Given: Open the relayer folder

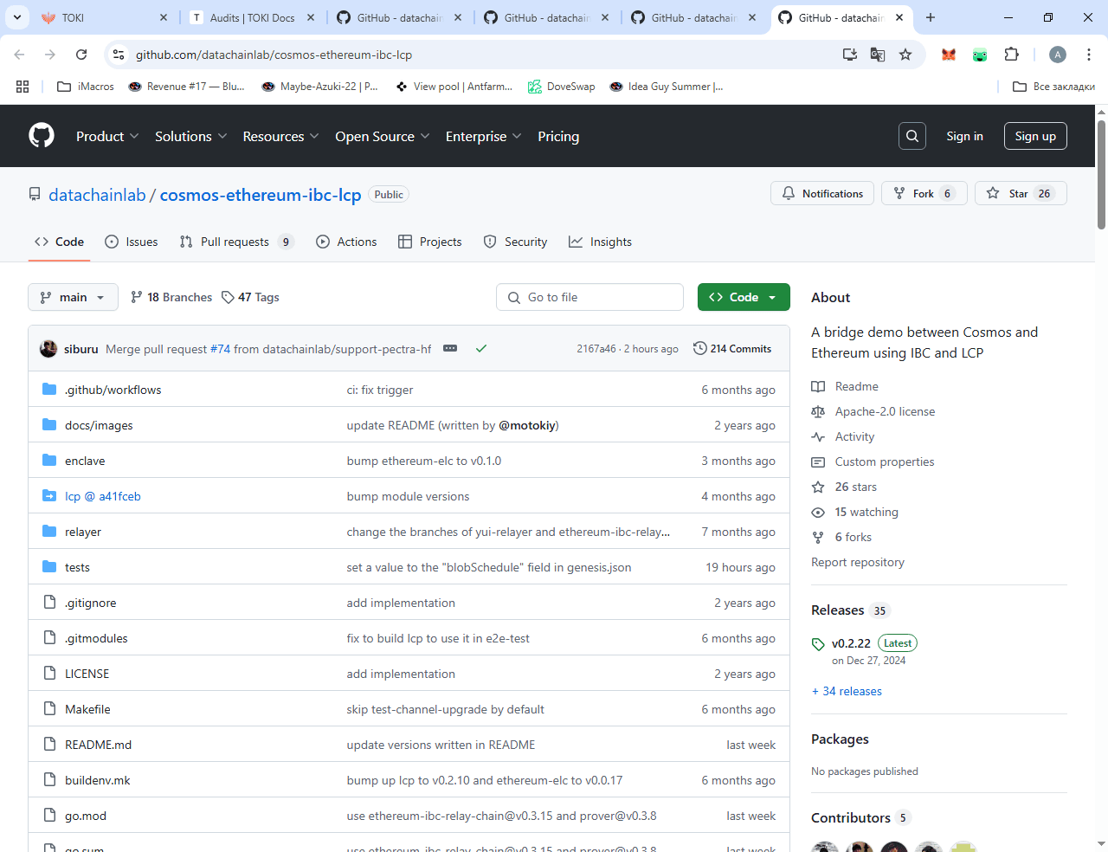Looking at the screenshot, I should click(x=83, y=532).
